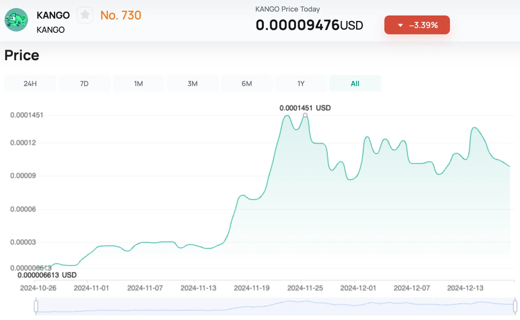Switch chart to 1M range
Screen dimensions: 520x320
[138, 83]
